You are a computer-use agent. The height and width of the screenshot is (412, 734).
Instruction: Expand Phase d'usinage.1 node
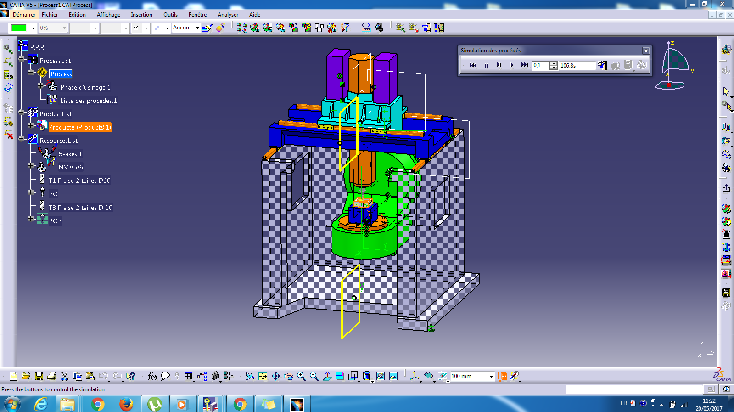click(41, 85)
